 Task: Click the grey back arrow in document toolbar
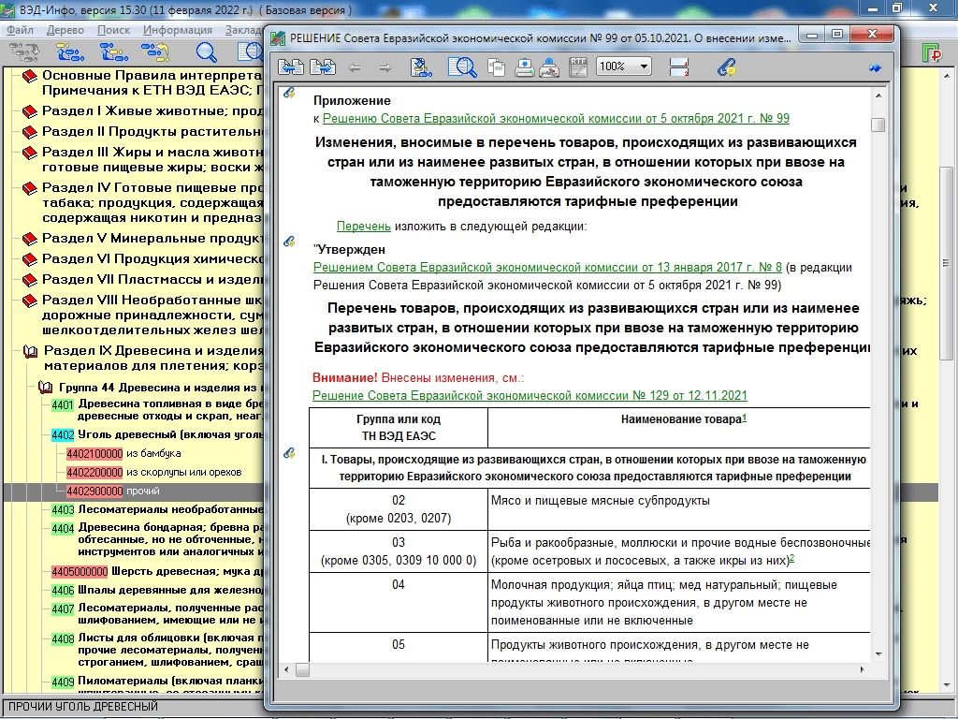pyautogui.click(x=355, y=67)
